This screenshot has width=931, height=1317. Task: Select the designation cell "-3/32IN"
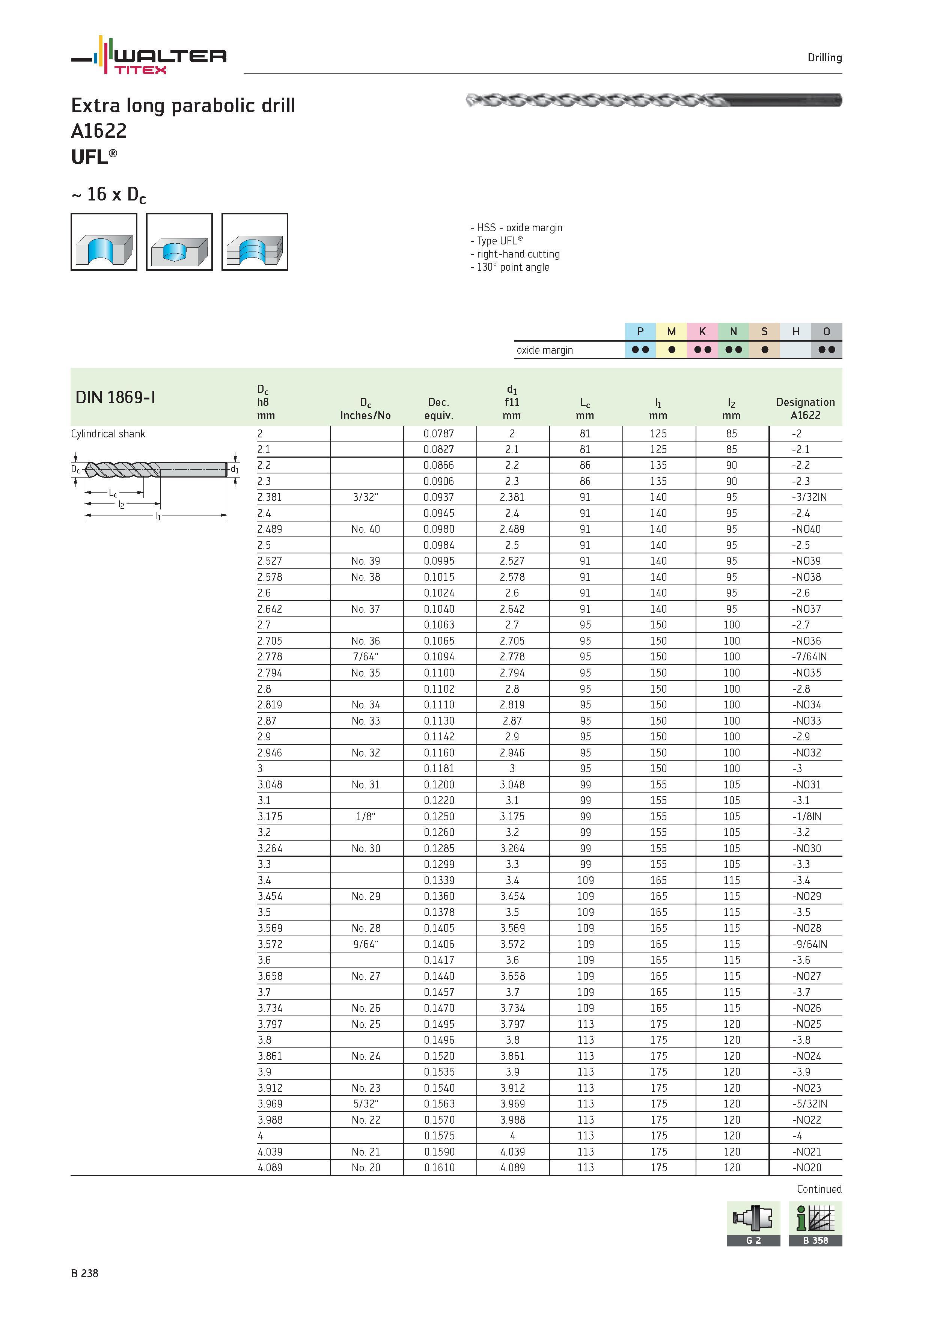pyautogui.click(x=809, y=497)
